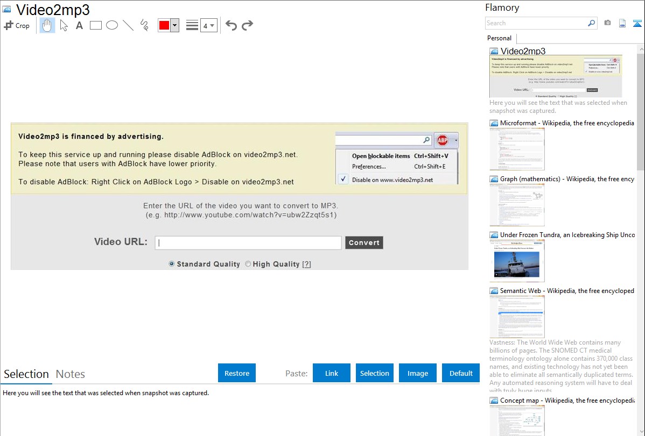
Task: Open the Under Frozen Tundra snapshot thumbnail
Action: [517, 261]
